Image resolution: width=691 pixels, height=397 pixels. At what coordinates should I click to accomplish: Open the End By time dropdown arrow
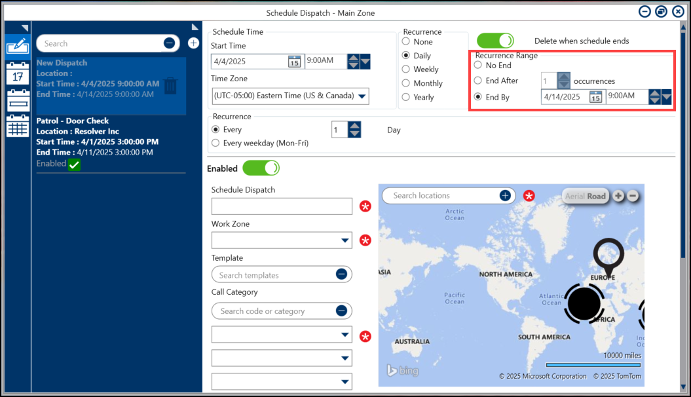(666, 96)
